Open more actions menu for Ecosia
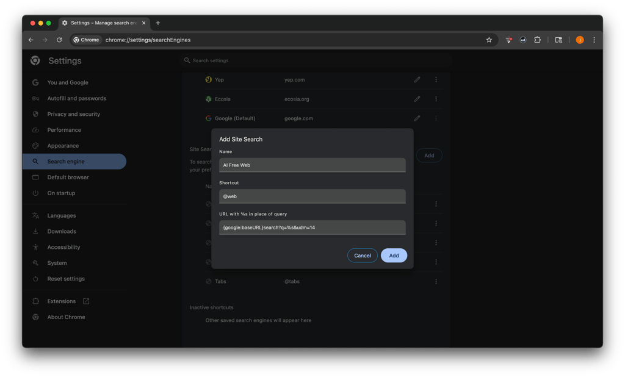The height and width of the screenshot is (377, 625). tap(436, 99)
